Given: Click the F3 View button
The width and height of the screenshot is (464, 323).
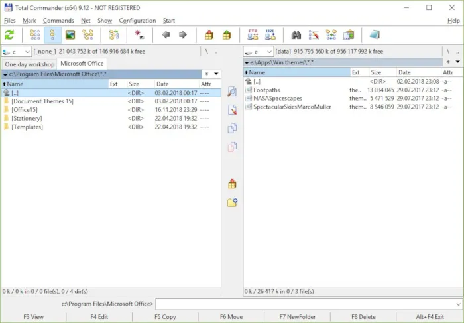Looking at the screenshot, I should click(33, 317).
